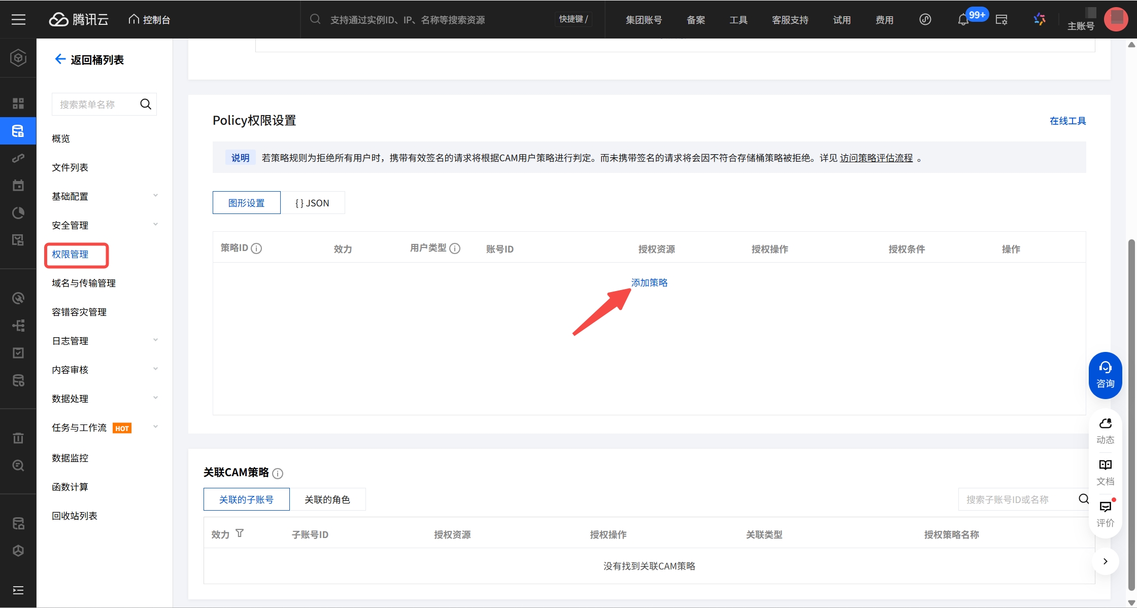Click the filter icon next to 效力
Viewport: 1137px width, 608px height.
pos(240,533)
